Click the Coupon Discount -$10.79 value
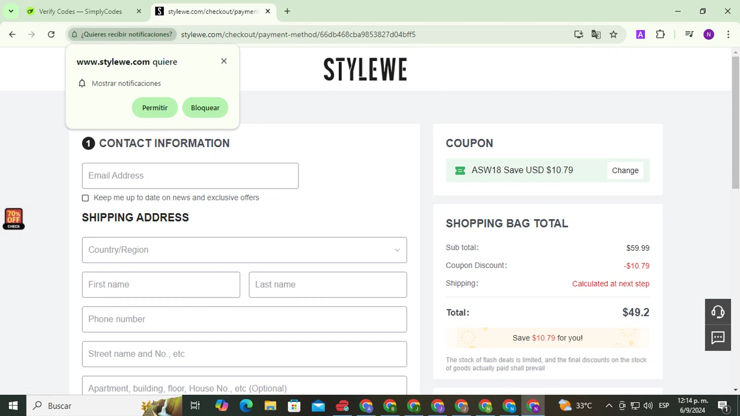 (x=636, y=266)
